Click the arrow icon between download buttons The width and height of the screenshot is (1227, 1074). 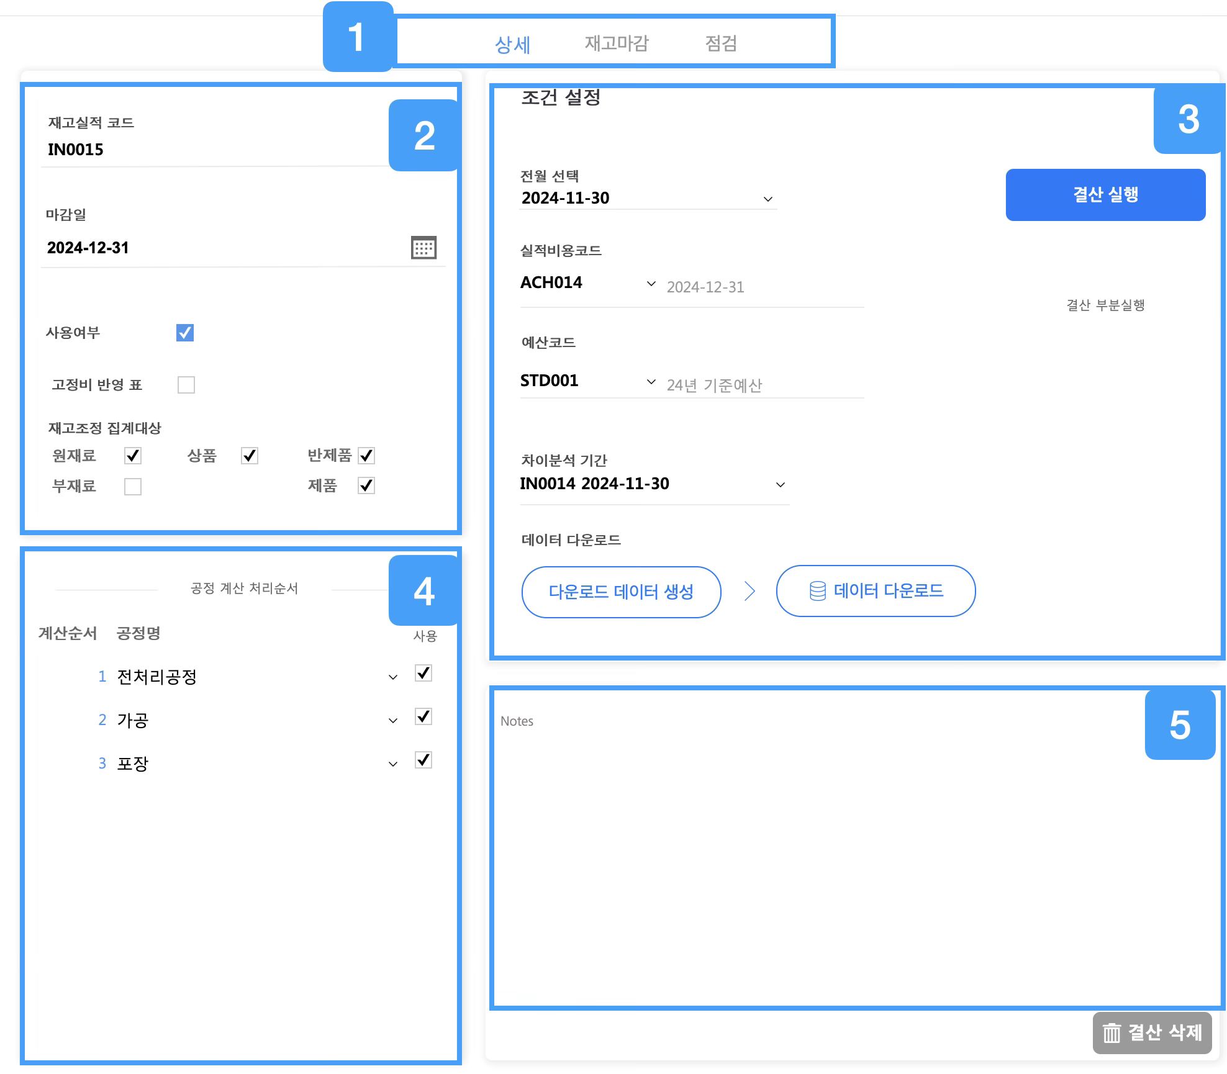coord(749,592)
